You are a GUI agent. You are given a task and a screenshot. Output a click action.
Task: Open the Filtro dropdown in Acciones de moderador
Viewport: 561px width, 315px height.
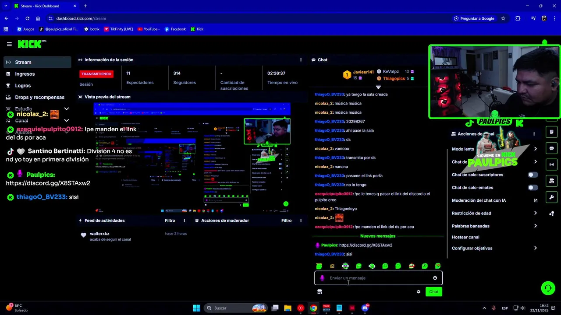click(x=287, y=220)
